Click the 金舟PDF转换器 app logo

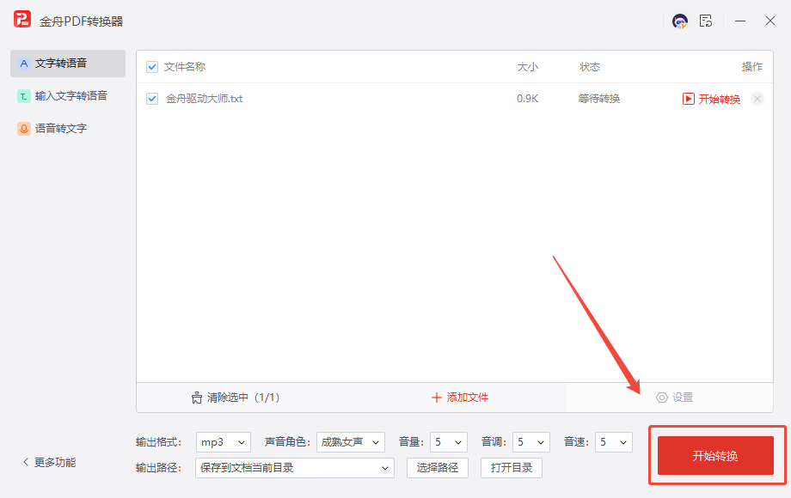click(22, 20)
